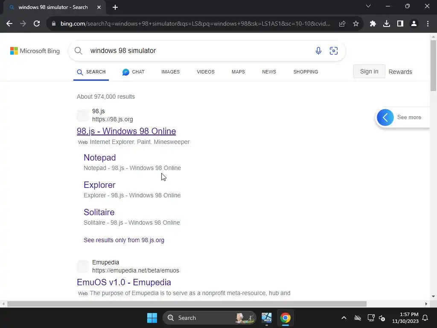Open the Explorer sublink

(x=99, y=185)
